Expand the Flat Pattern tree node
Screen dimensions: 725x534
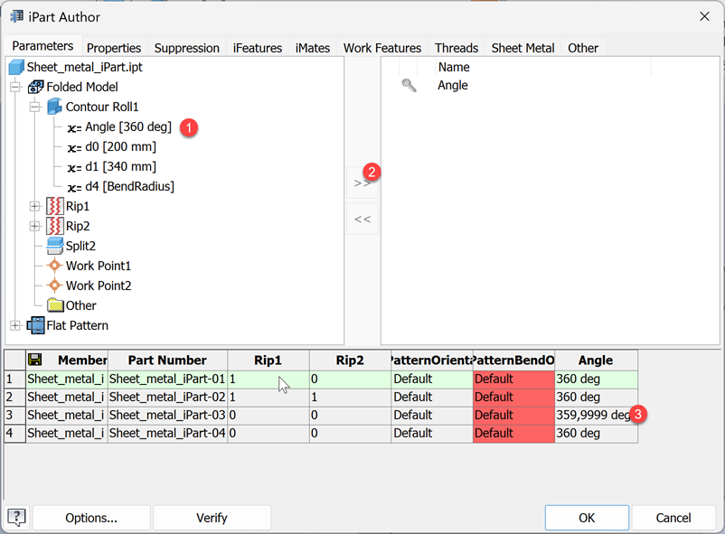tap(15, 325)
